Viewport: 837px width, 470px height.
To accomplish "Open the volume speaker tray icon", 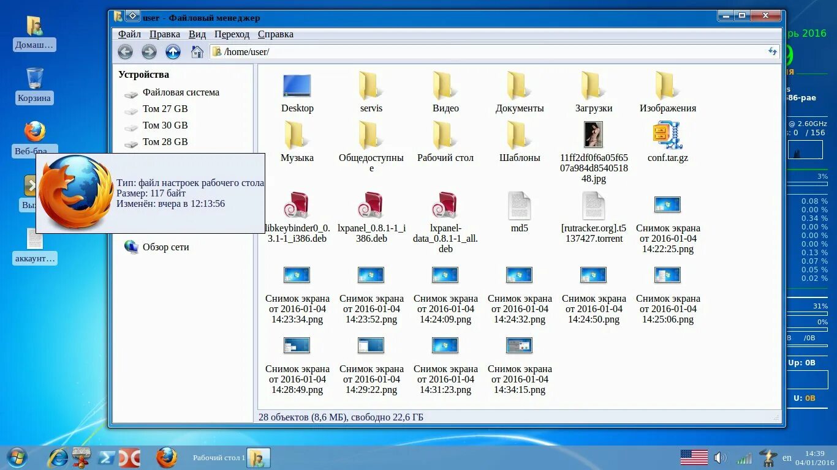I will click(x=721, y=458).
